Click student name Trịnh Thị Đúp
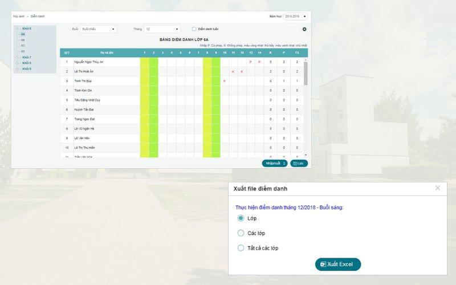456x285 pixels. (83, 81)
